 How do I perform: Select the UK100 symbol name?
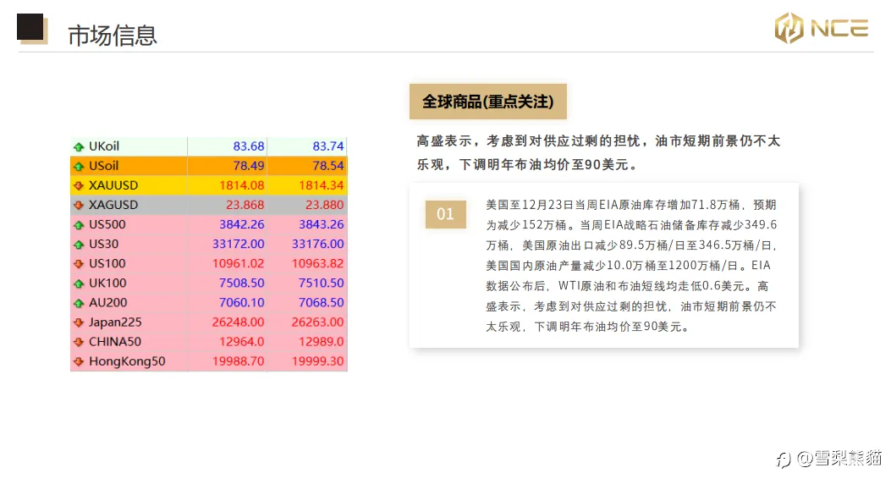pyautogui.click(x=107, y=283)
